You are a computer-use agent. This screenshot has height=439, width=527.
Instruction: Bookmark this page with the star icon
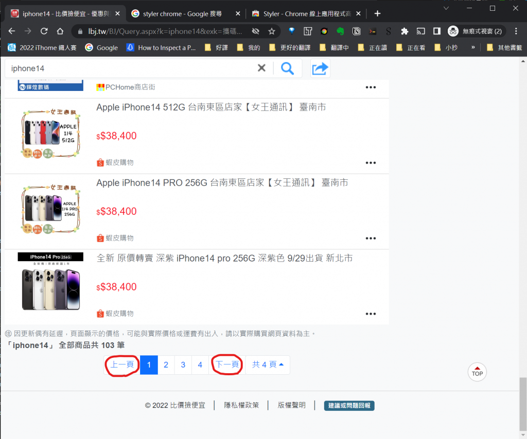pos(272,31)
